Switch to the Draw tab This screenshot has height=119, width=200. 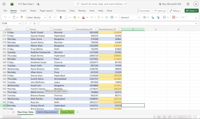coord(110,11)
